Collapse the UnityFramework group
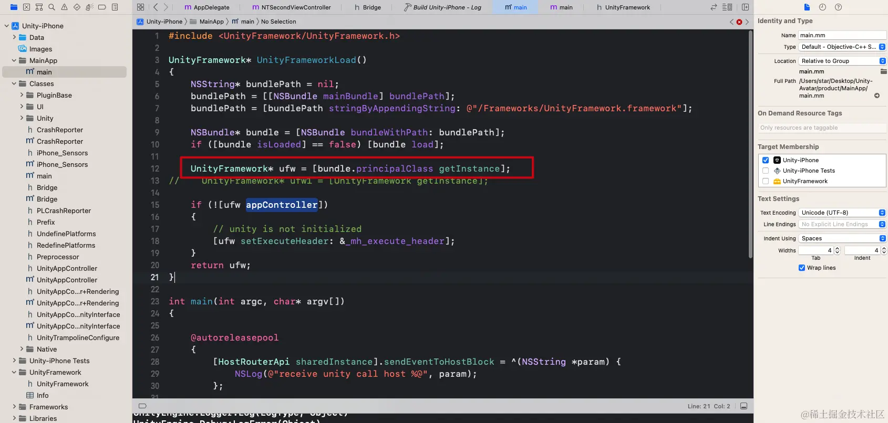 [14, 372]
